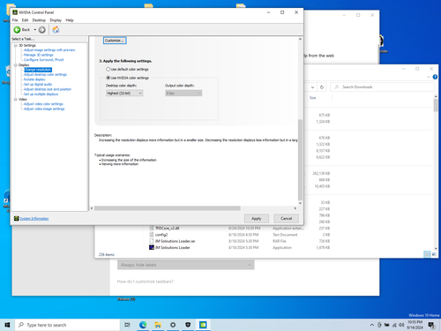Screen dimensions: 441x331
Task: Expand the File Explorer ribbon chevron
Action: 428,77
